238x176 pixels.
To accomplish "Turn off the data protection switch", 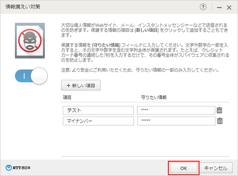I will pos(31,76).
